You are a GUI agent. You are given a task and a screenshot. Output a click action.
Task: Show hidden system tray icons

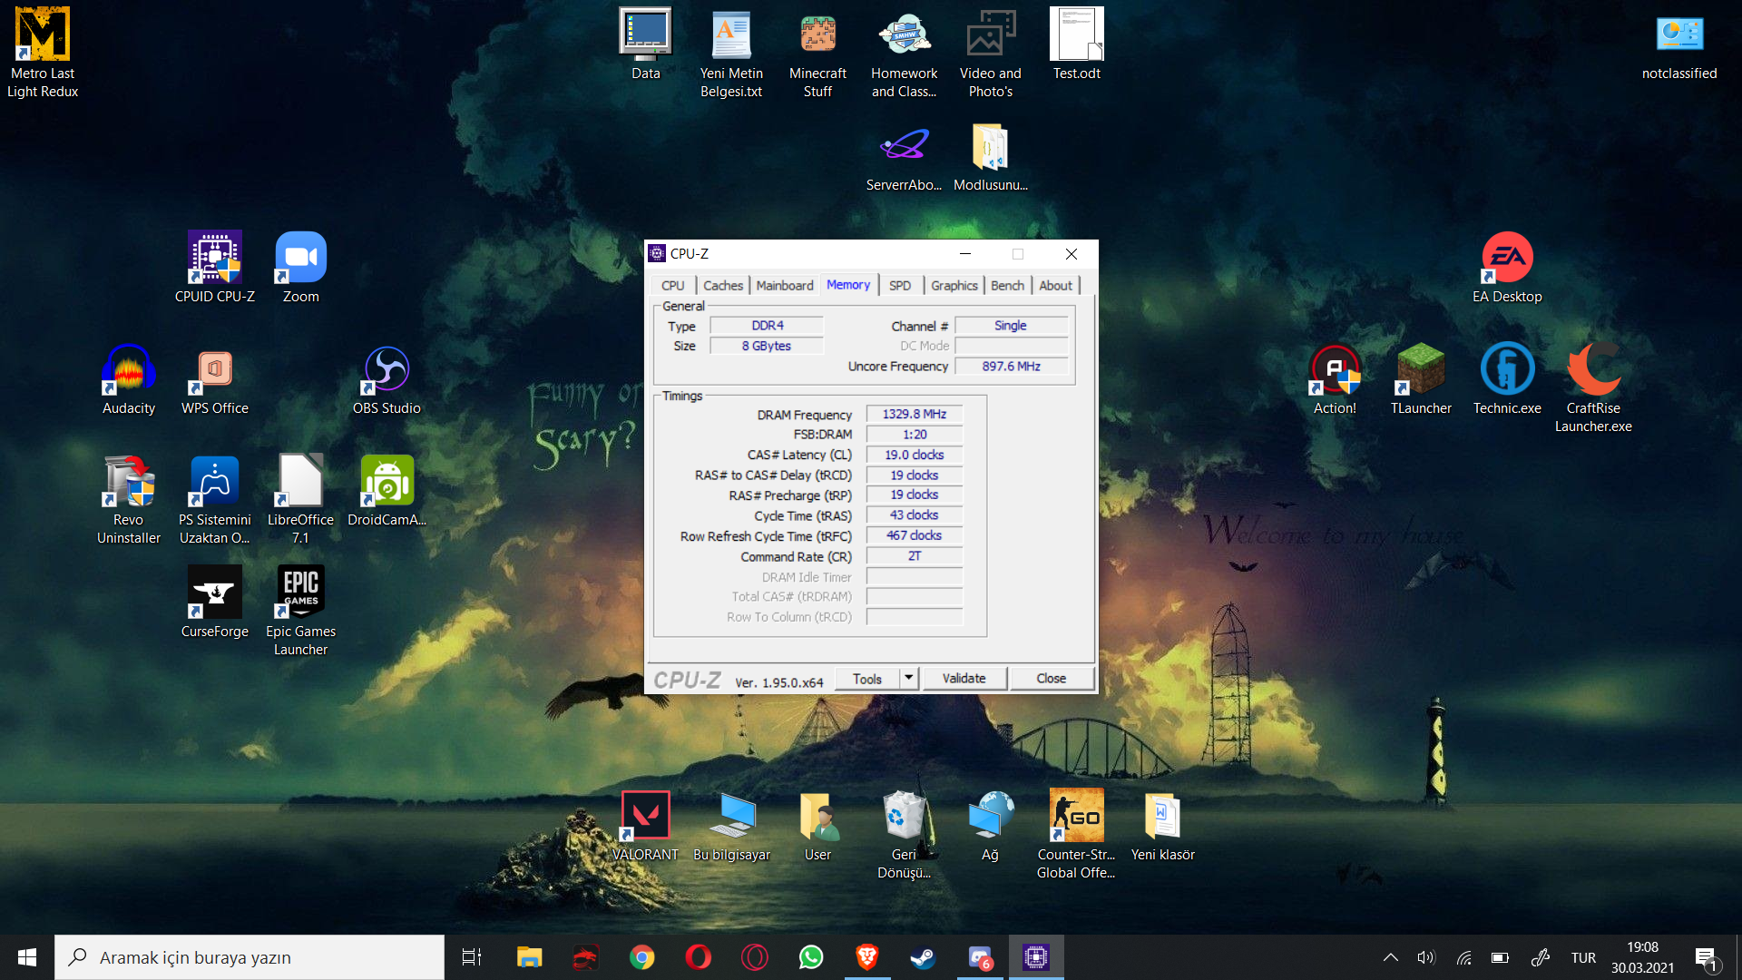pyautogui.click(x=1390, y=957)
